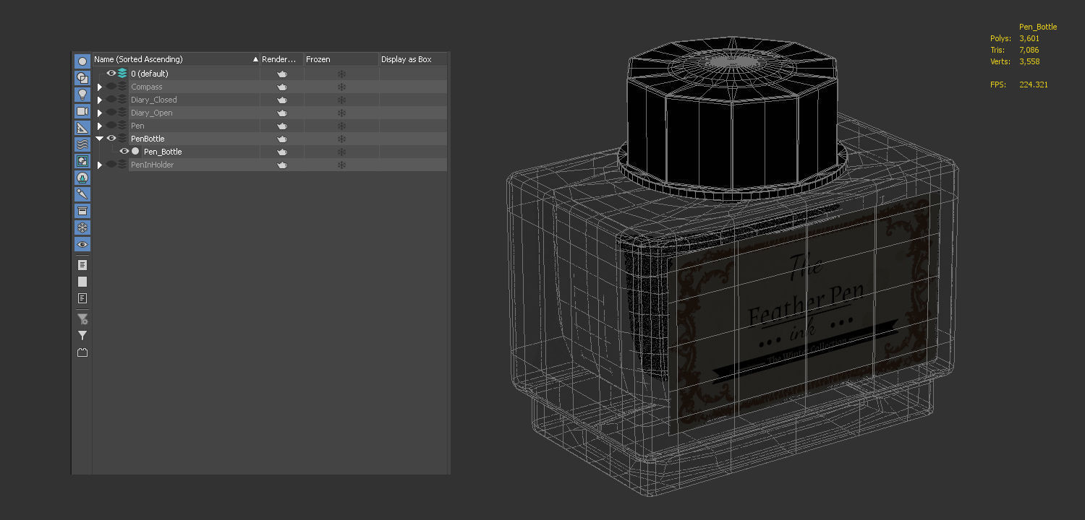Image resolution: width=1085 pixels, height=520 pixels.
Task: Expand the Diary_Closed layer
Action: [100, 100]
